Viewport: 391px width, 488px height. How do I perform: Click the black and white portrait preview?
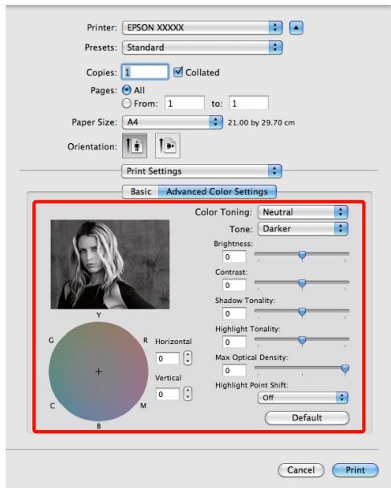point(110,265)
